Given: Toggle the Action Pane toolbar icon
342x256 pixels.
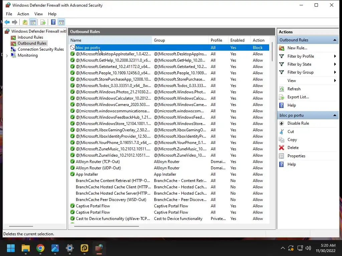Looking at the screenshot, I should tap(61, 22).
